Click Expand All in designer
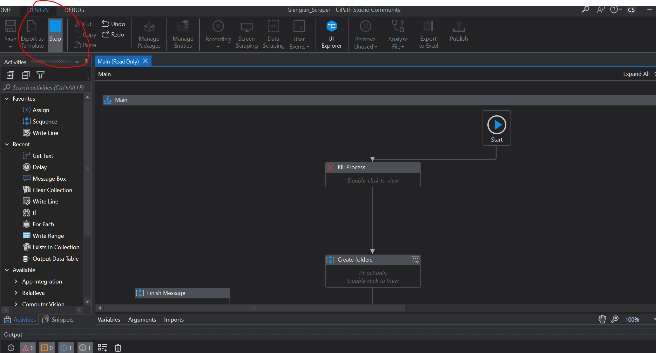Viewport: 656px width, 353px height. pyautogui.click(x=636, y=74)
